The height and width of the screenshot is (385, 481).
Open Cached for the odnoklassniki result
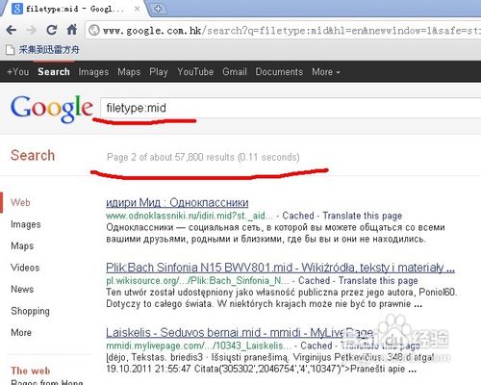(298, 216)
